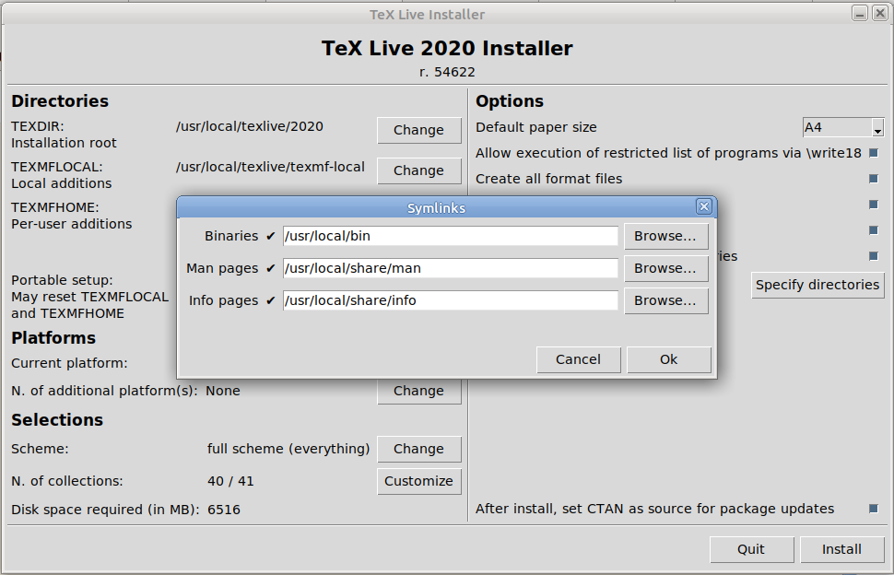The height and width of the screenshot is (575, 894).
Task: Toggle the write18 restricted programs checkbox
Action: coord(873,153)
